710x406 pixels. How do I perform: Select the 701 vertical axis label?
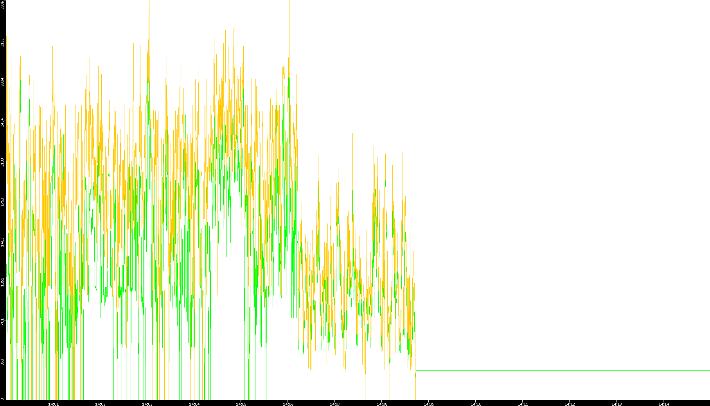click(x=3, y=322)
